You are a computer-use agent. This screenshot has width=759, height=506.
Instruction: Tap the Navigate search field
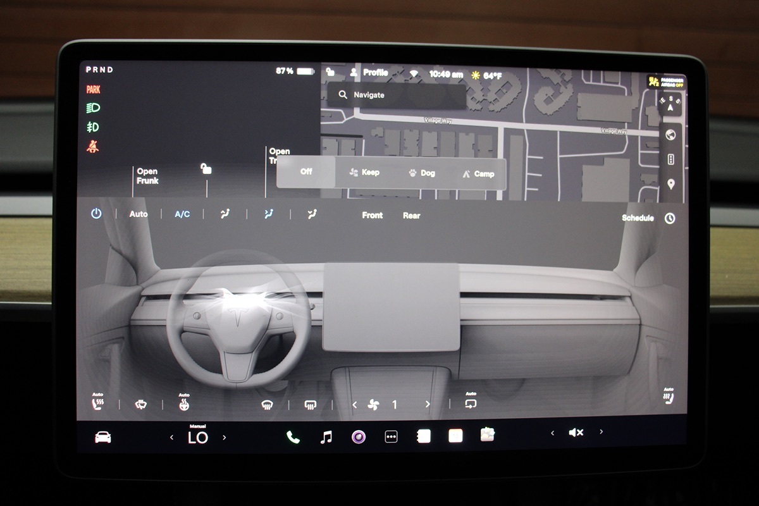[x=396, y=95]
